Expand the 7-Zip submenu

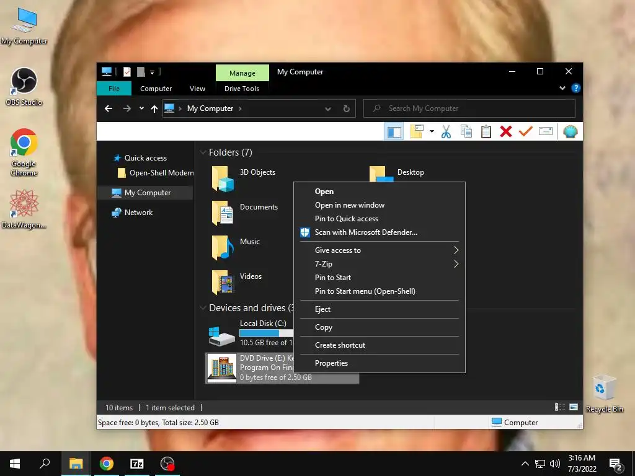point(380,264)
